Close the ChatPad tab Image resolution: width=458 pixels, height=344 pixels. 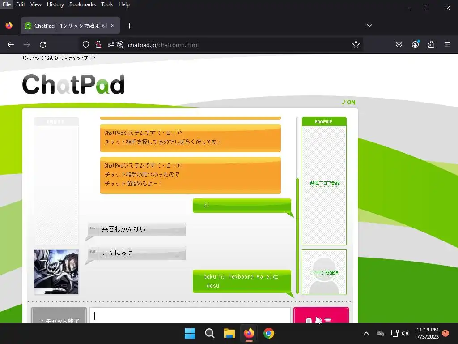pos(113,26)
